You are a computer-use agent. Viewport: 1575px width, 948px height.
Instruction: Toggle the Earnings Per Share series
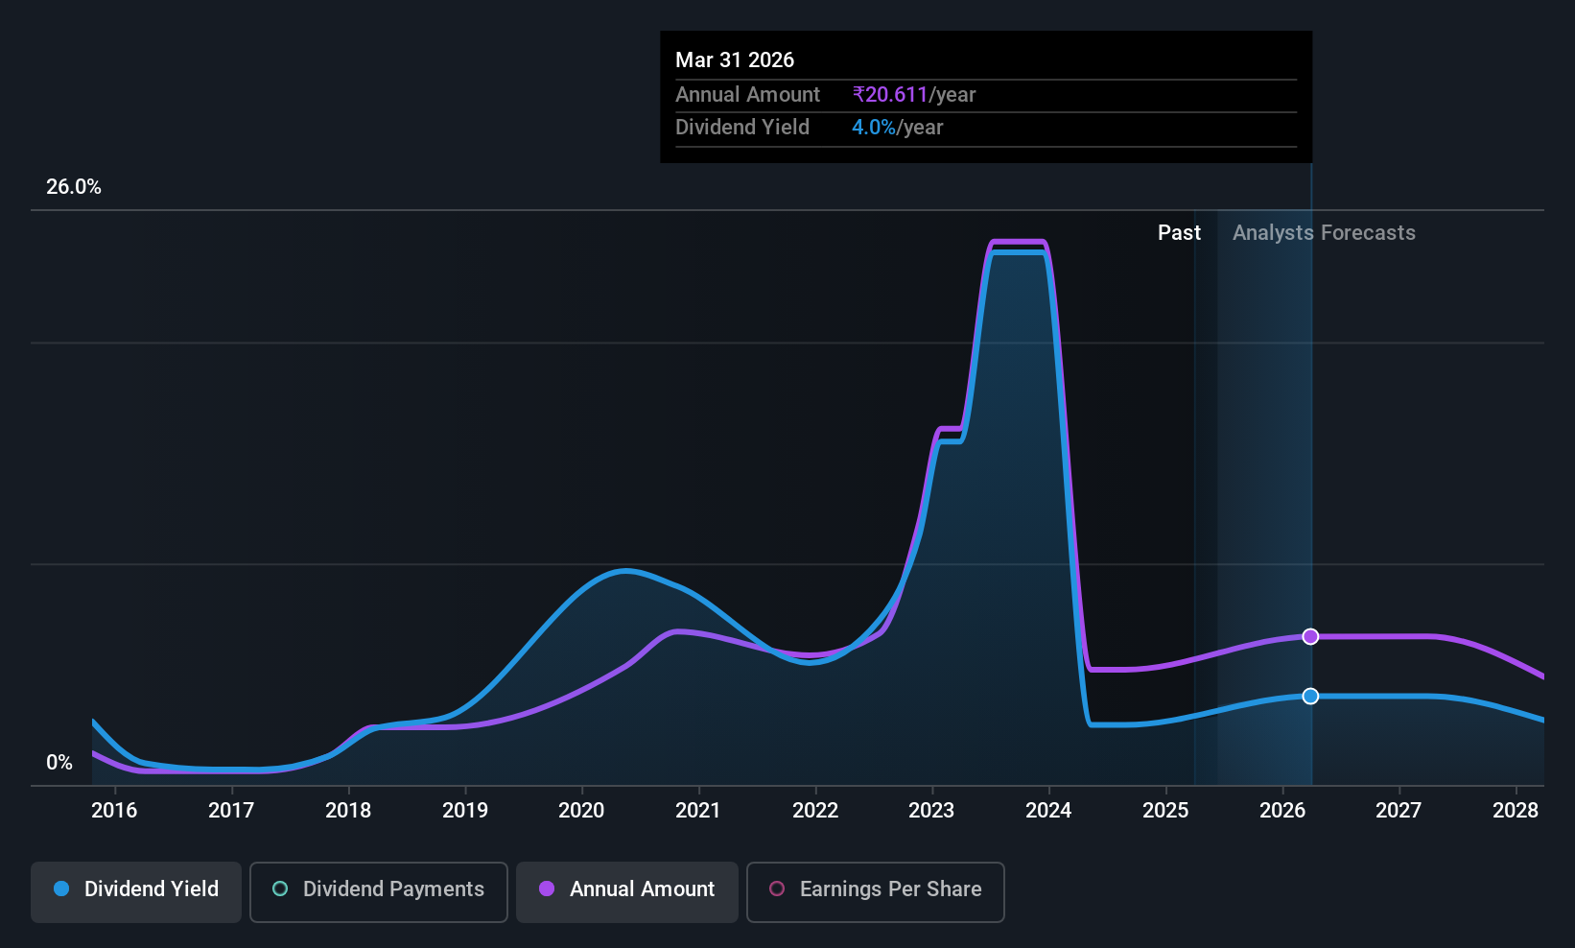[x=876, y=892]
